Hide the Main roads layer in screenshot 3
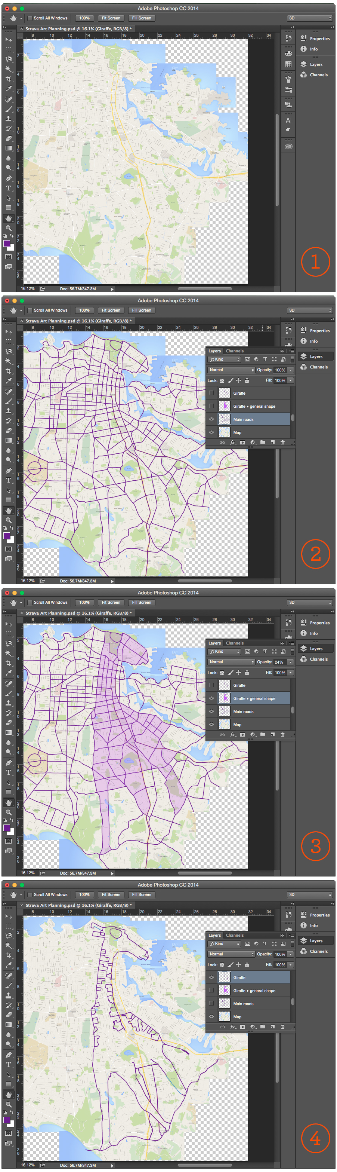337x1172 pixels. [x=211, y=712]
